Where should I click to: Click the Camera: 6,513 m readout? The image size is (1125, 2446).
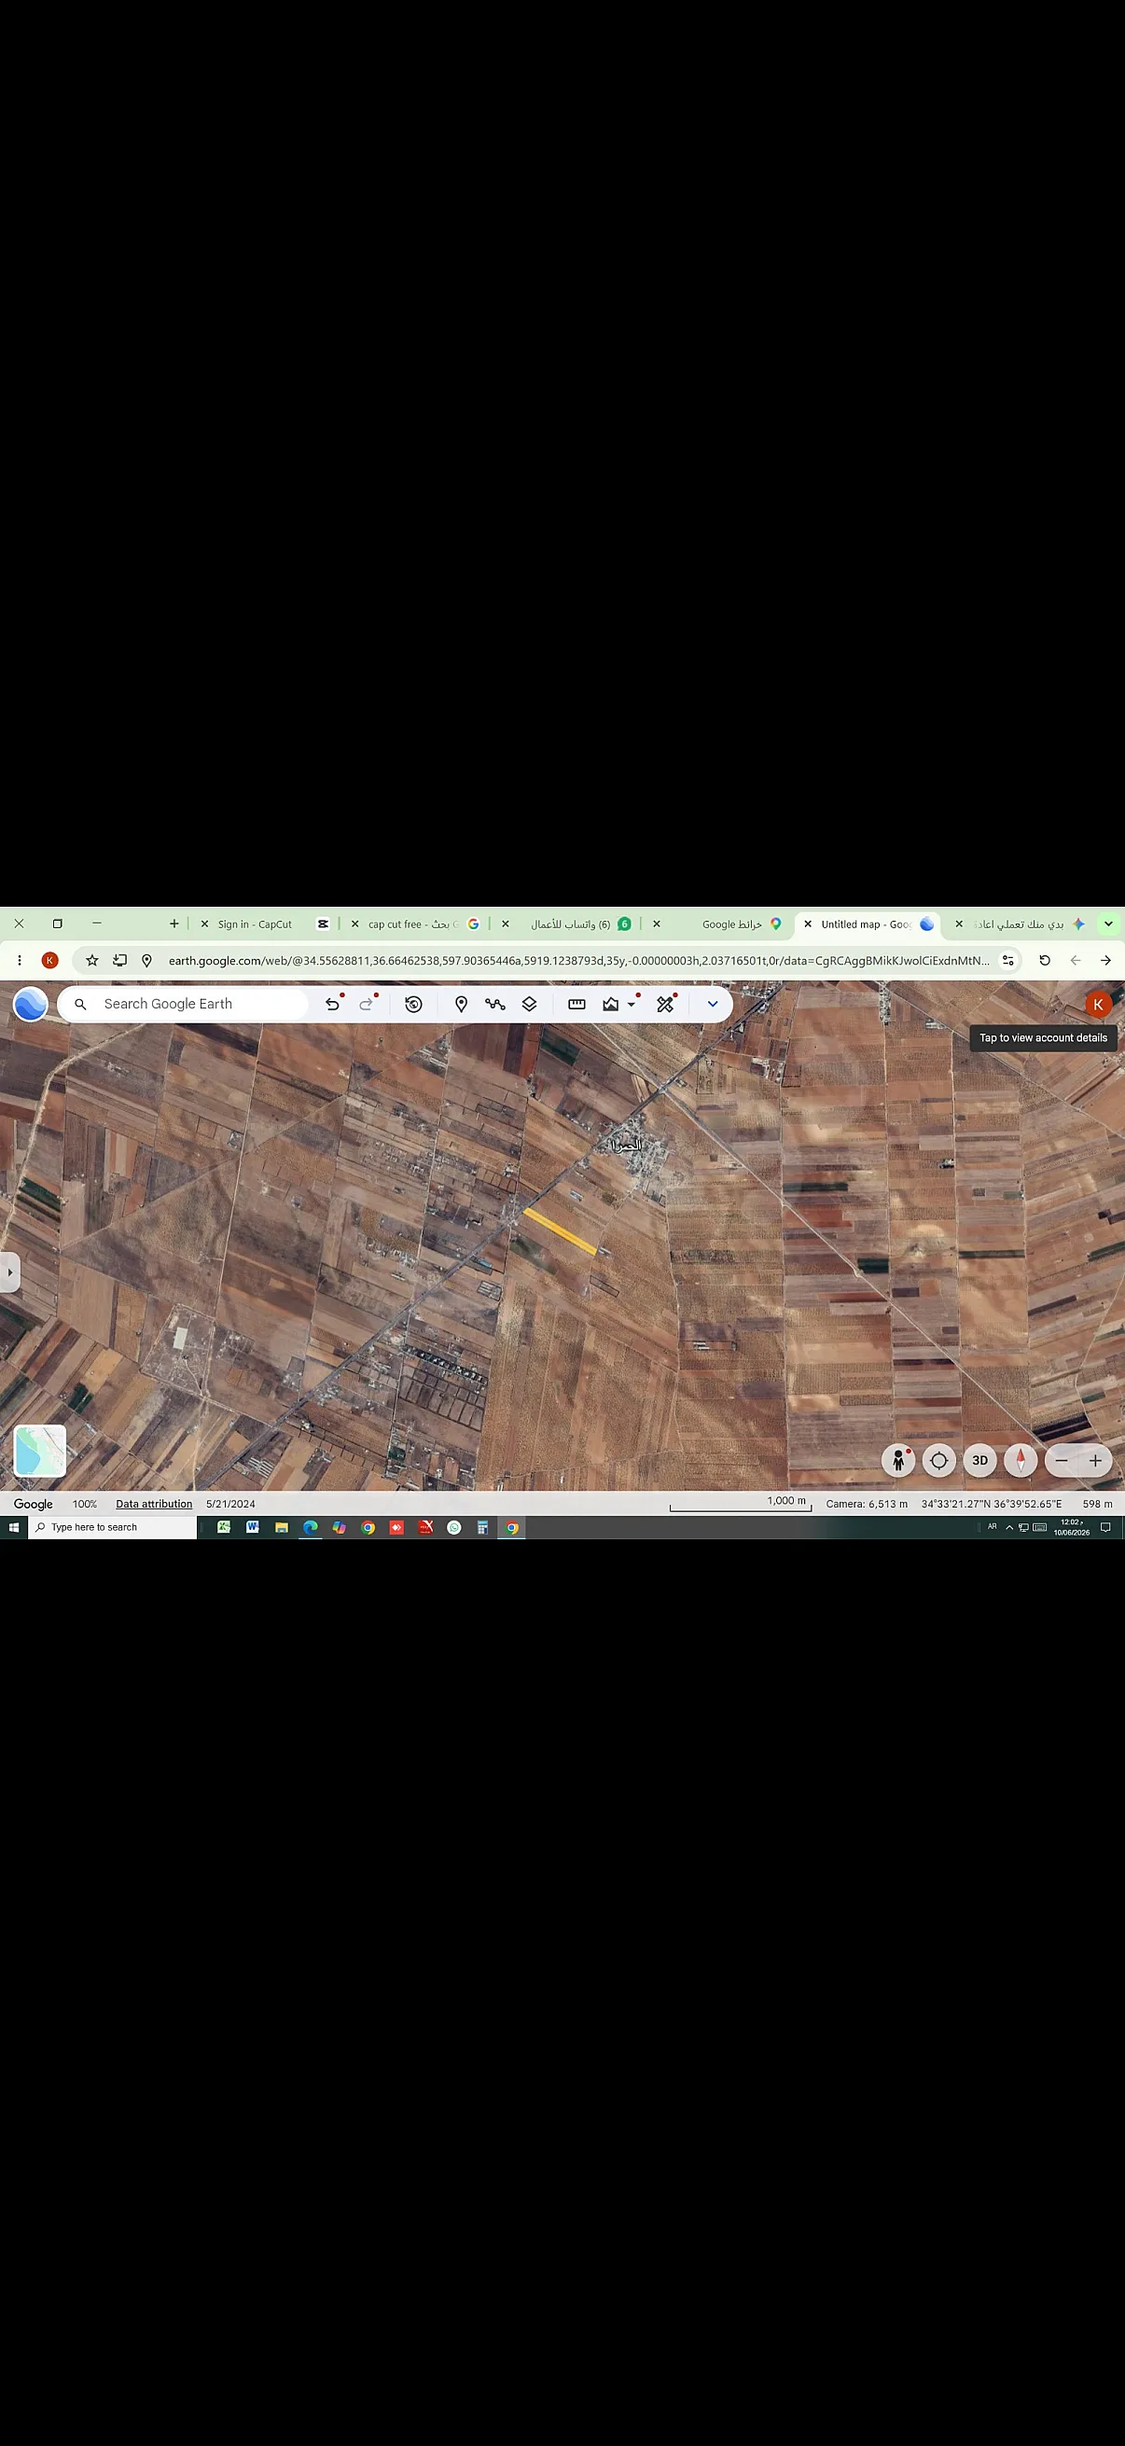pos(867,1504)
